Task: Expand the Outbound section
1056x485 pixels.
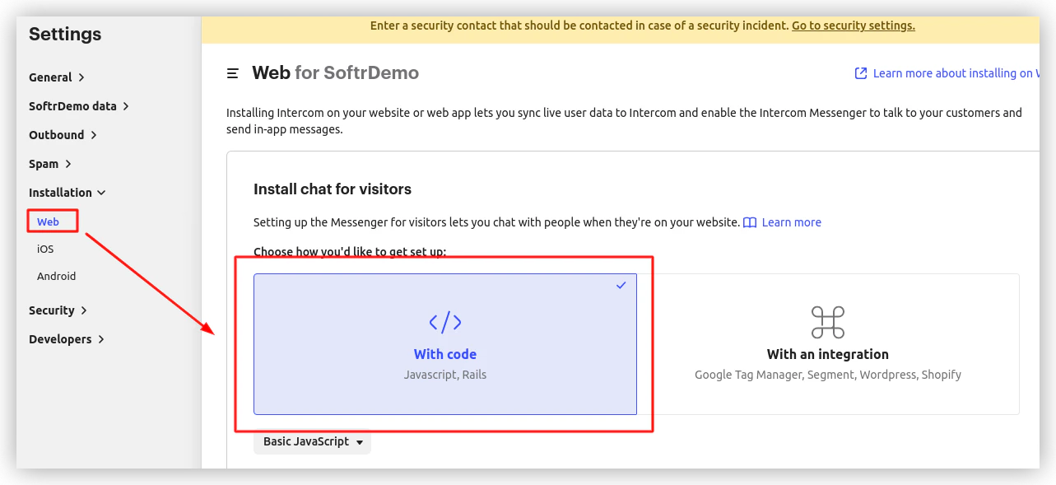Action: (63, 135)
